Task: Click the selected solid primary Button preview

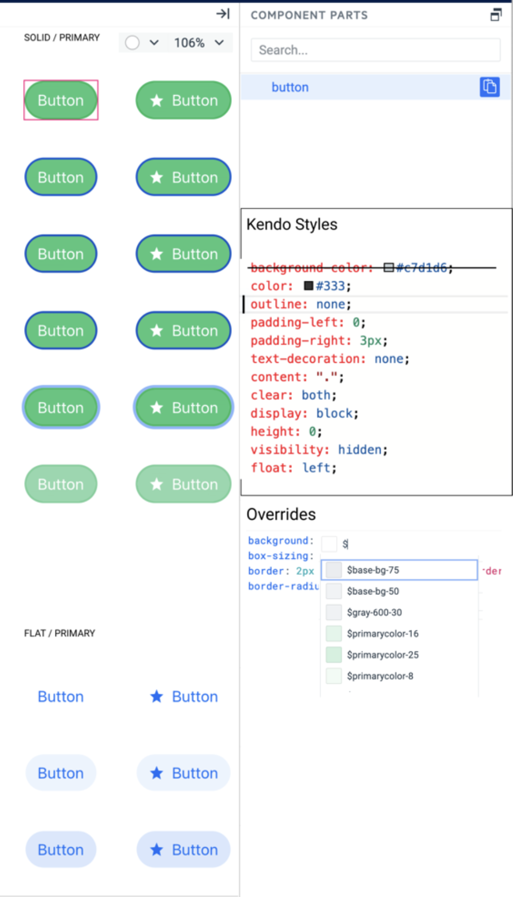Action: click(x=61, y=100)
